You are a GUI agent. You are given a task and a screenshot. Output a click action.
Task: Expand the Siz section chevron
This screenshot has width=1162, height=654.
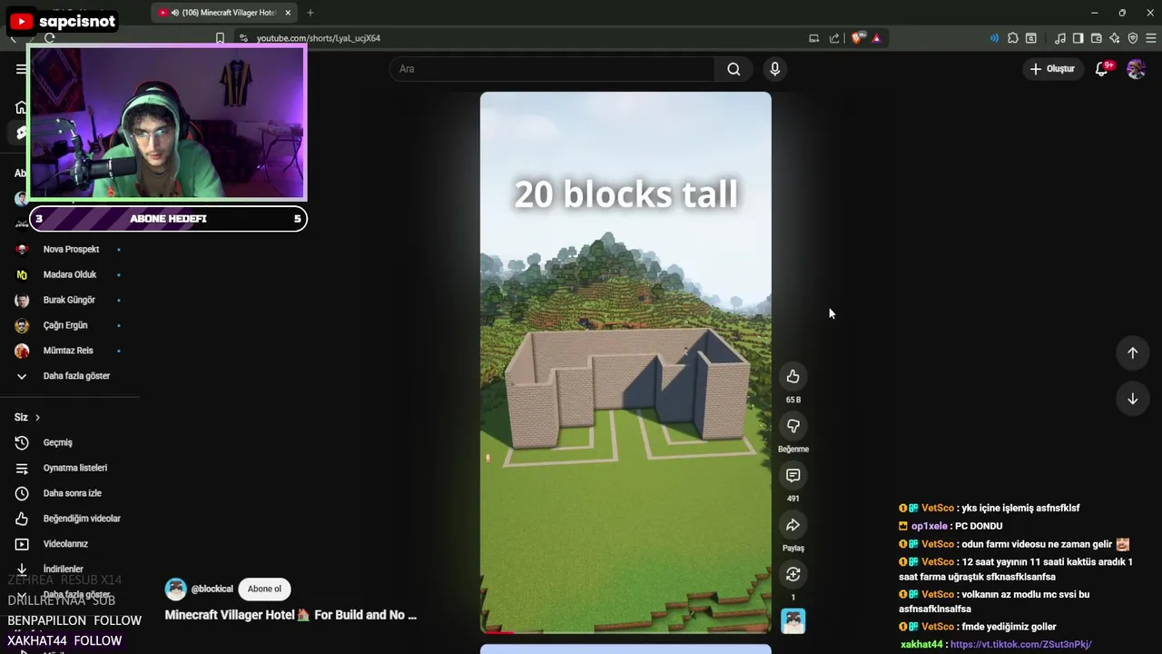(37, 418)
